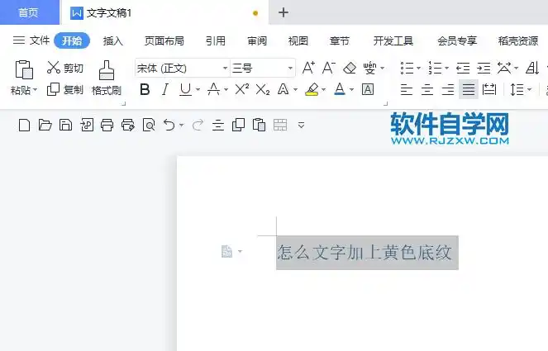Save document with floppy icon

(65, 125)
